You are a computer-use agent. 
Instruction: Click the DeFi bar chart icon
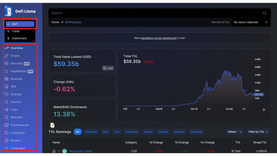point(8,24)
